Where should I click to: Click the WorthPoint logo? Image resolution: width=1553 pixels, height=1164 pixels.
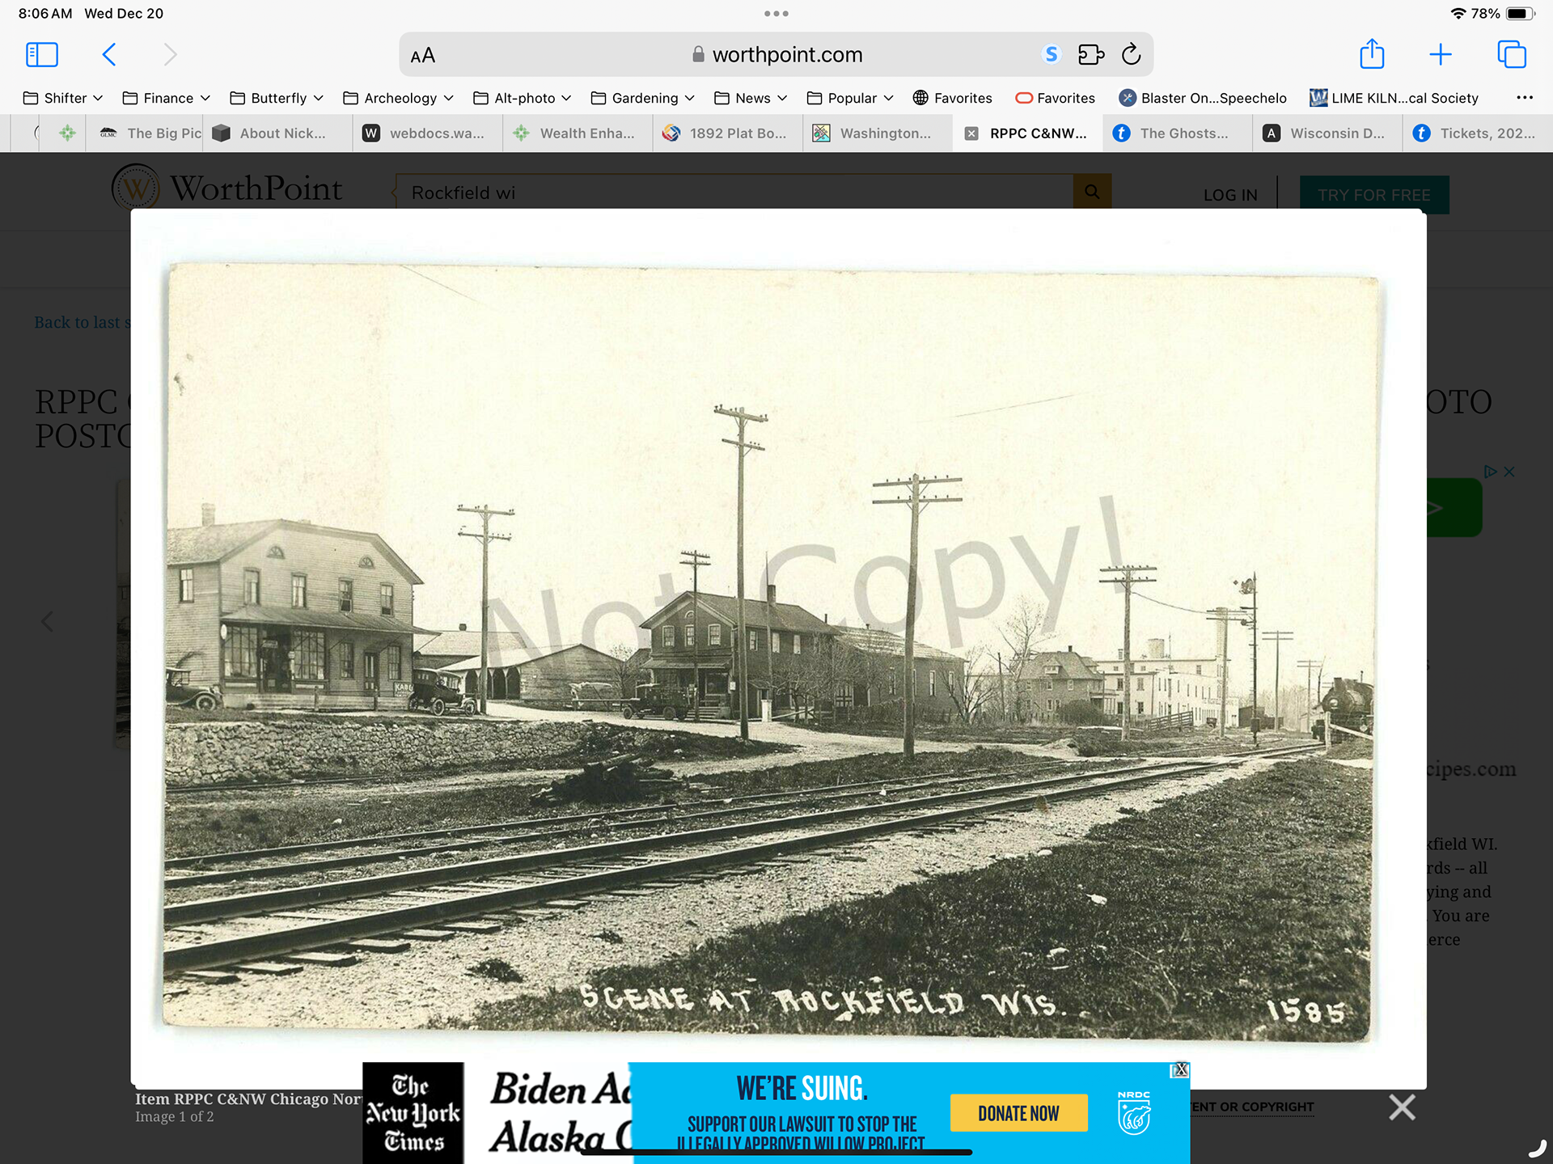click(226, 188)
